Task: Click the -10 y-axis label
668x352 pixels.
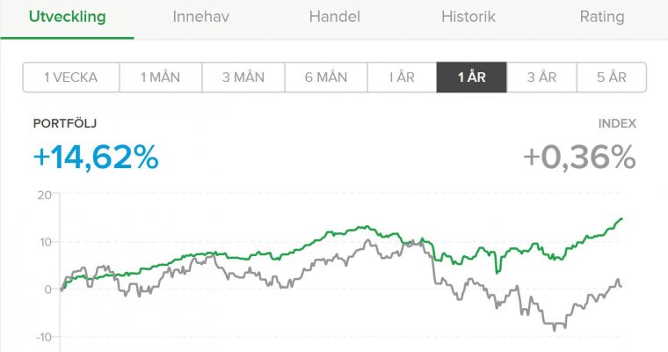Action: (43, 337)
